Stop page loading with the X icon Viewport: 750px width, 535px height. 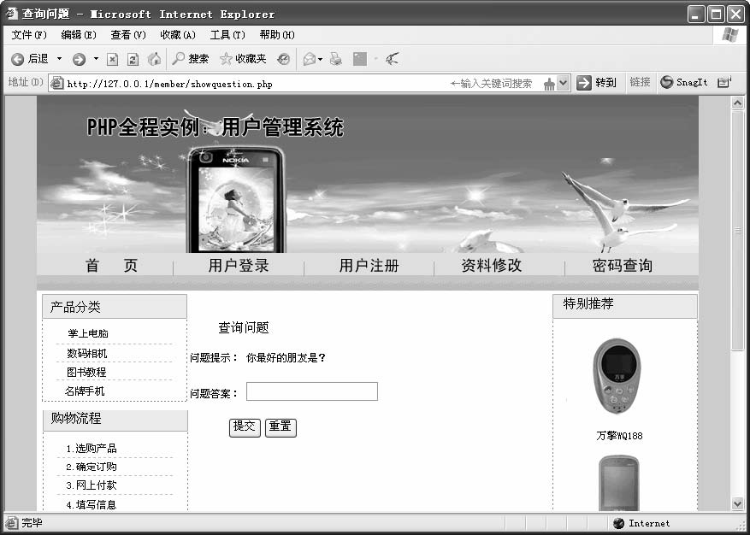click(112, 59)
